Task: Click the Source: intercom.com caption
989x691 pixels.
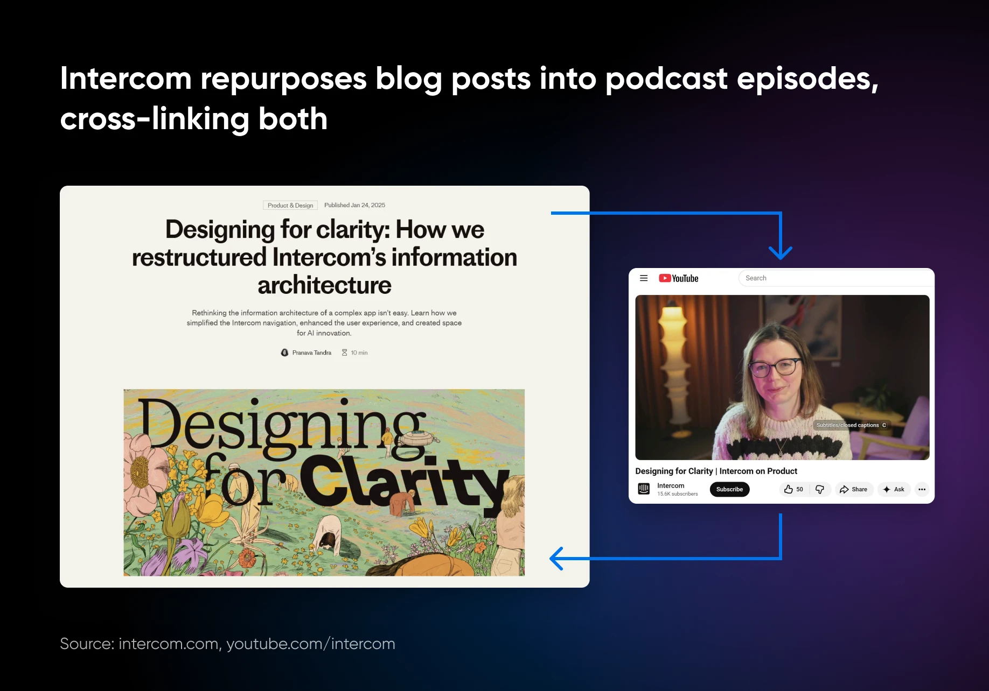Action: coord(227,644)
